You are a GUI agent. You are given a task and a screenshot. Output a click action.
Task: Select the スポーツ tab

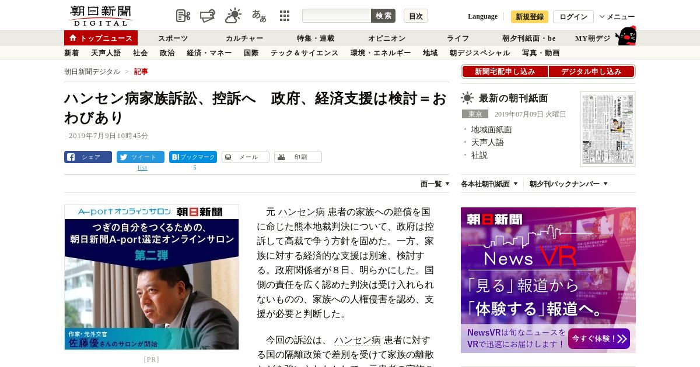point(173,38)
